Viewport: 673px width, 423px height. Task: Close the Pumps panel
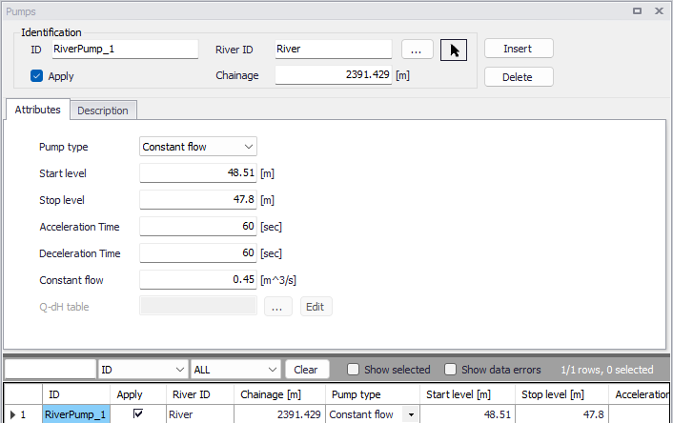660,11
